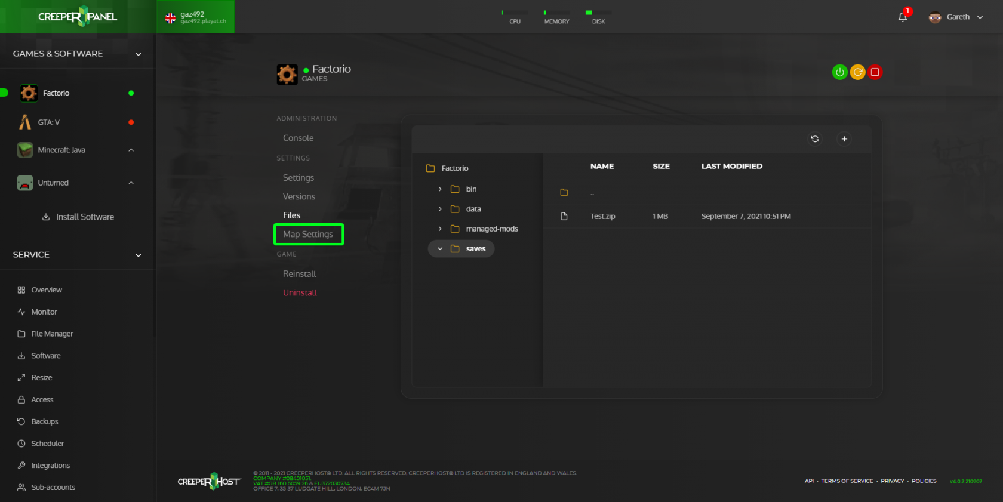Screen dimensions: 1003x502
Task: Open the Privacy footer link
Action: point(892,481)
